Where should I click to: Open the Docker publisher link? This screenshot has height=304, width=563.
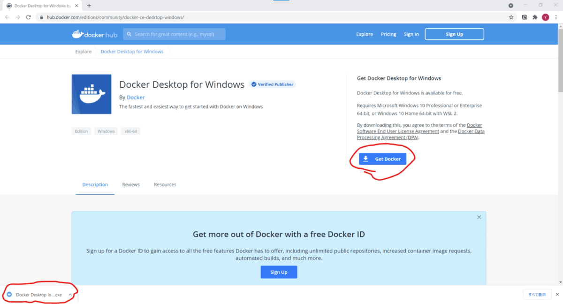[x=136, y=97]
